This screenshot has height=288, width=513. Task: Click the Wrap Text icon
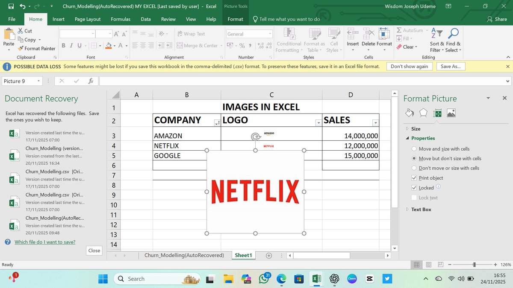tap(180, 34)
